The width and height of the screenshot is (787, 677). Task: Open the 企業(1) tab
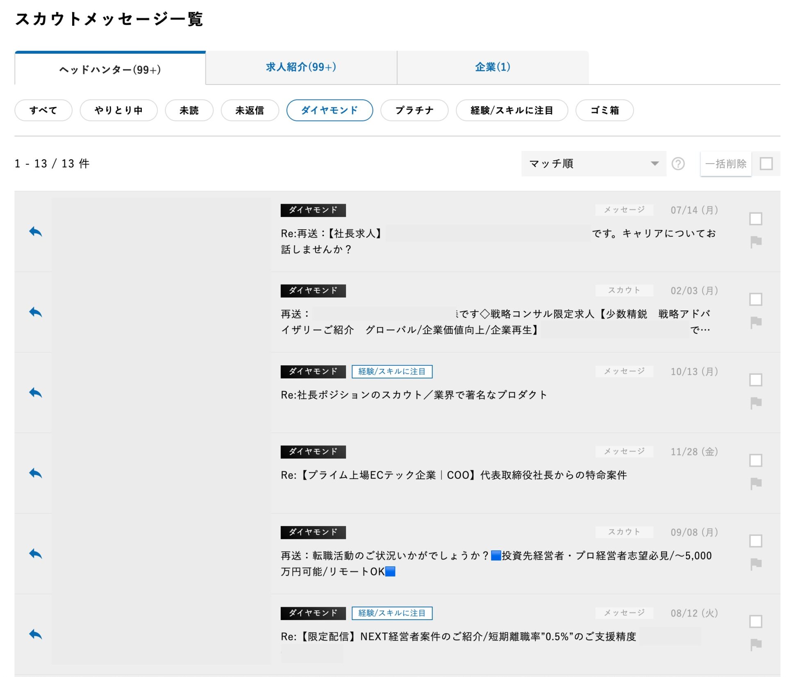(x=492, y=67)
